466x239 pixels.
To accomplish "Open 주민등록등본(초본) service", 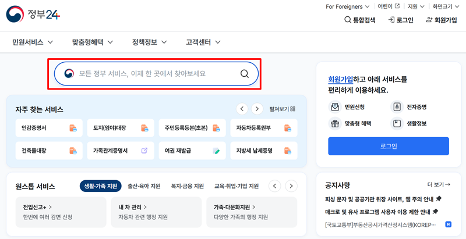I will [x=192, y=128].
